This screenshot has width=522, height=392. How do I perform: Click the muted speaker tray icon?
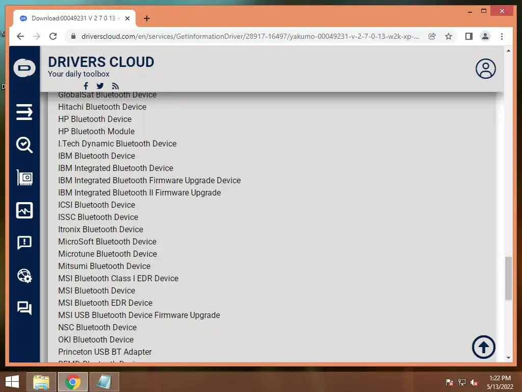click(x=474, y=382)
